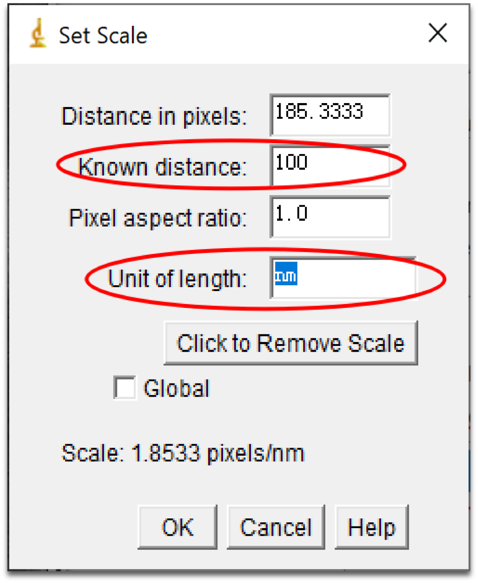Click inside the Unit of length field
Viewport: 478px width, 583px height.
point(343,278)
